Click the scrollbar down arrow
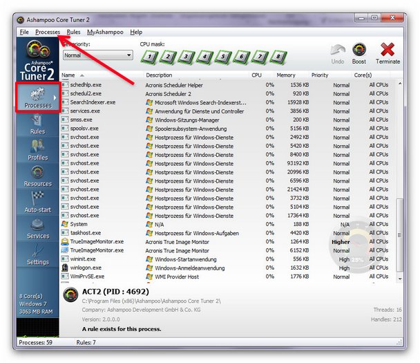Screen dimensions: 420x363 click(x=400, y=279)
